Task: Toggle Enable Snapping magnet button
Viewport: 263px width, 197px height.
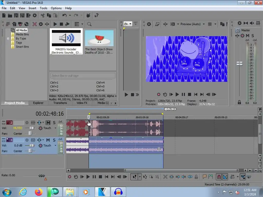Action: point(219,177)
